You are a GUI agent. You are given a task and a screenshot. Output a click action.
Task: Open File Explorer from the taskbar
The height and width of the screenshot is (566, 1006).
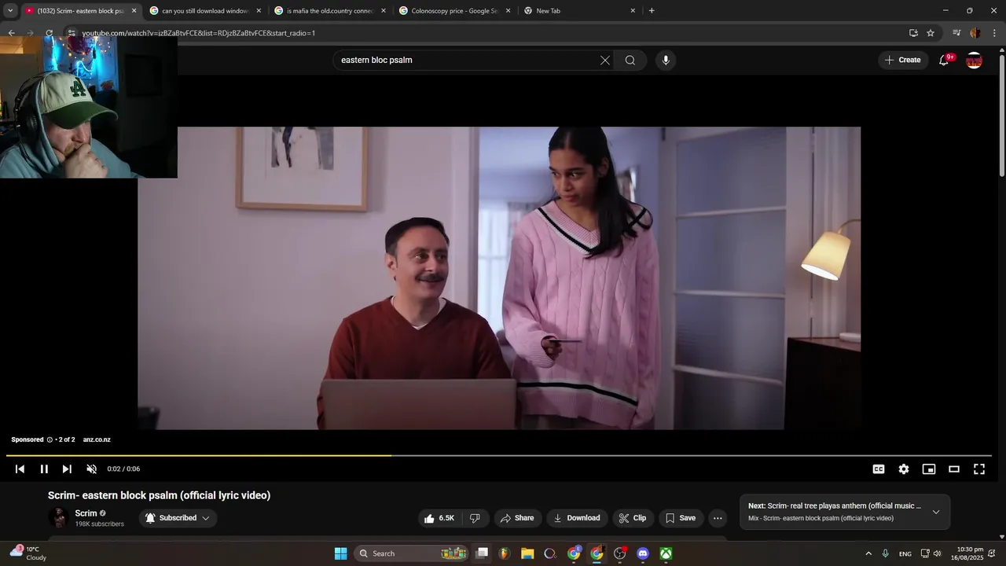(527, 553)
